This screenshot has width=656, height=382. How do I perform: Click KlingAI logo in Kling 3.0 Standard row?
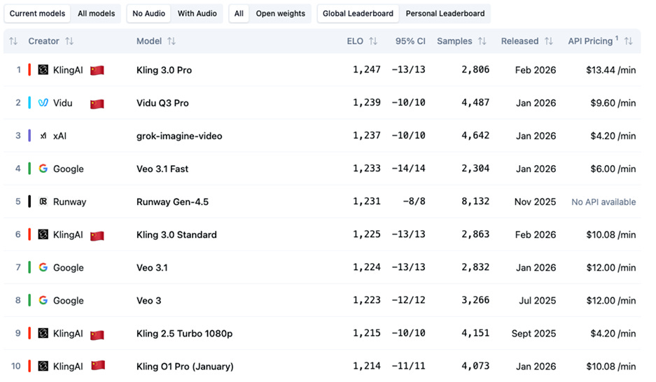43,234
